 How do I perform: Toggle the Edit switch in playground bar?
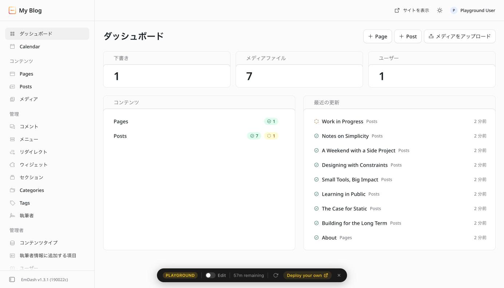click(x=210, y=275)
